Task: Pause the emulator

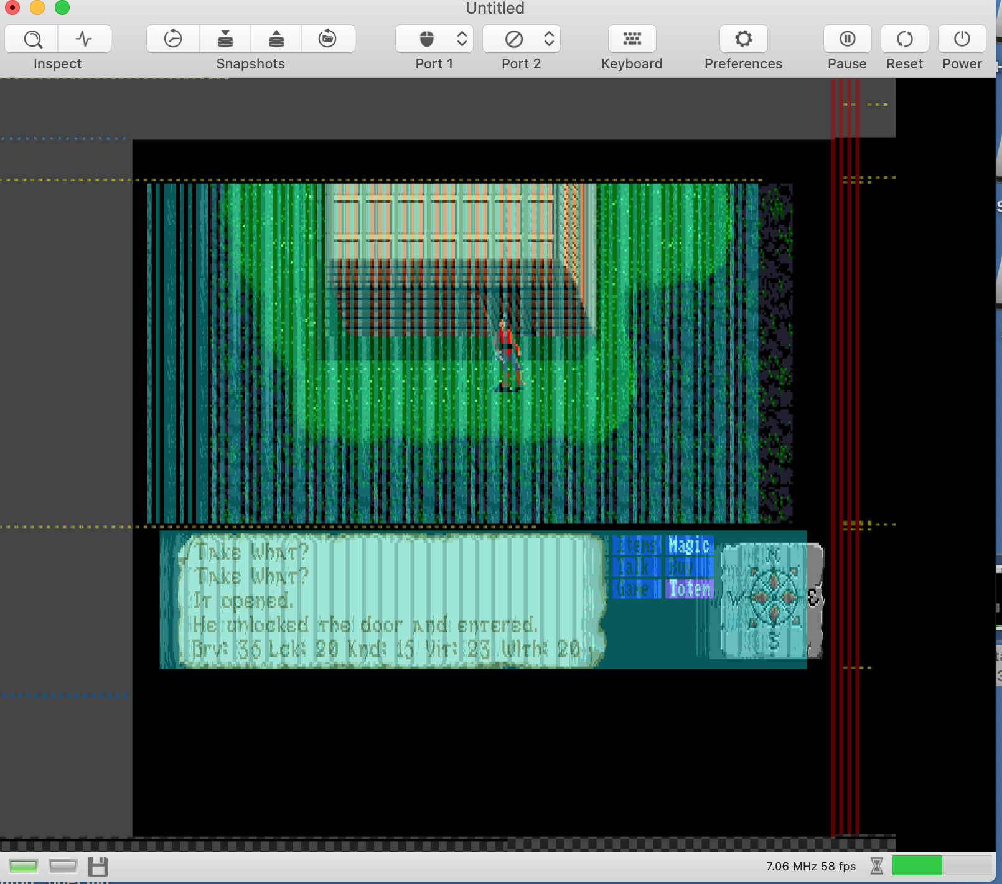Action: click(x=847, y=39)
